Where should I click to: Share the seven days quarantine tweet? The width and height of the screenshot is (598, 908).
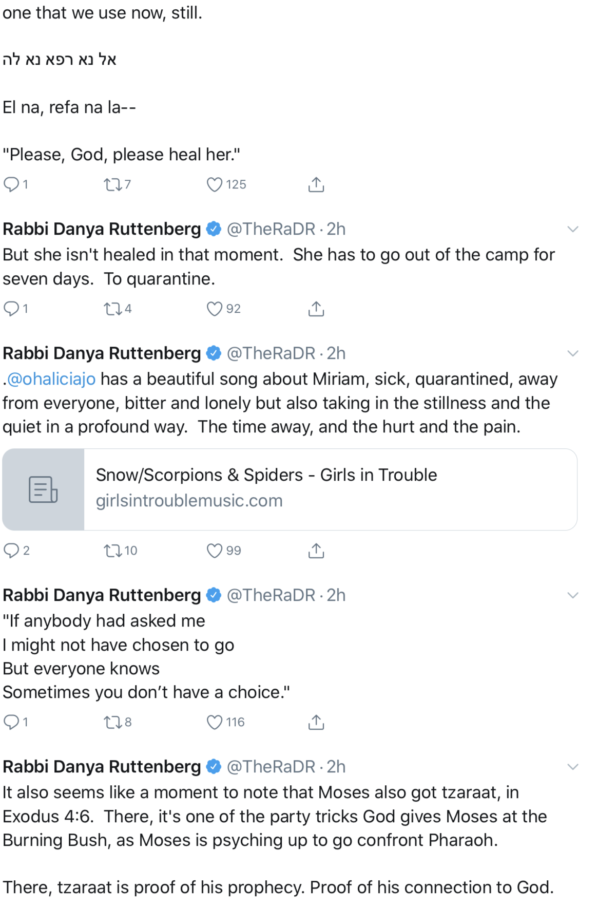coord(316,309)
